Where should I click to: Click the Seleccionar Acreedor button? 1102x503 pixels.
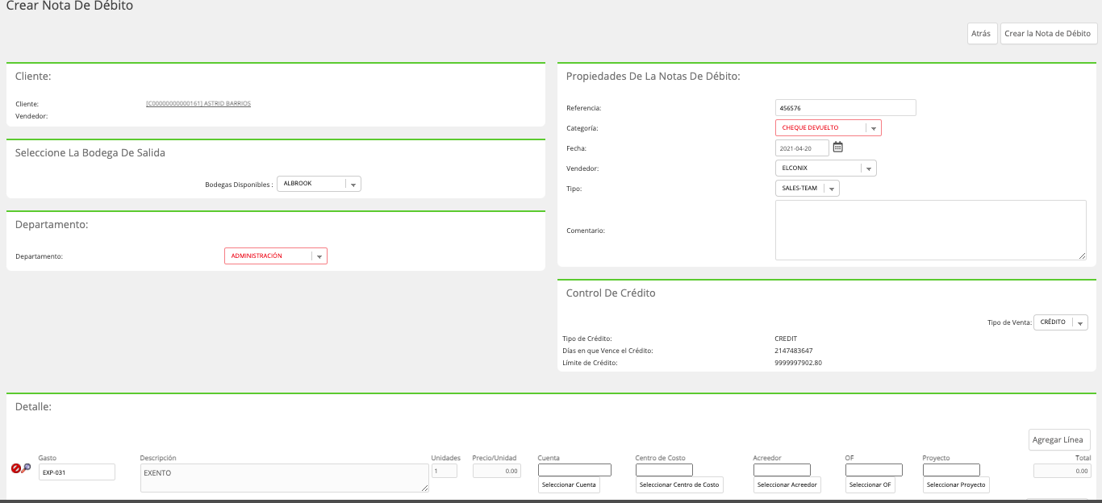787,485
